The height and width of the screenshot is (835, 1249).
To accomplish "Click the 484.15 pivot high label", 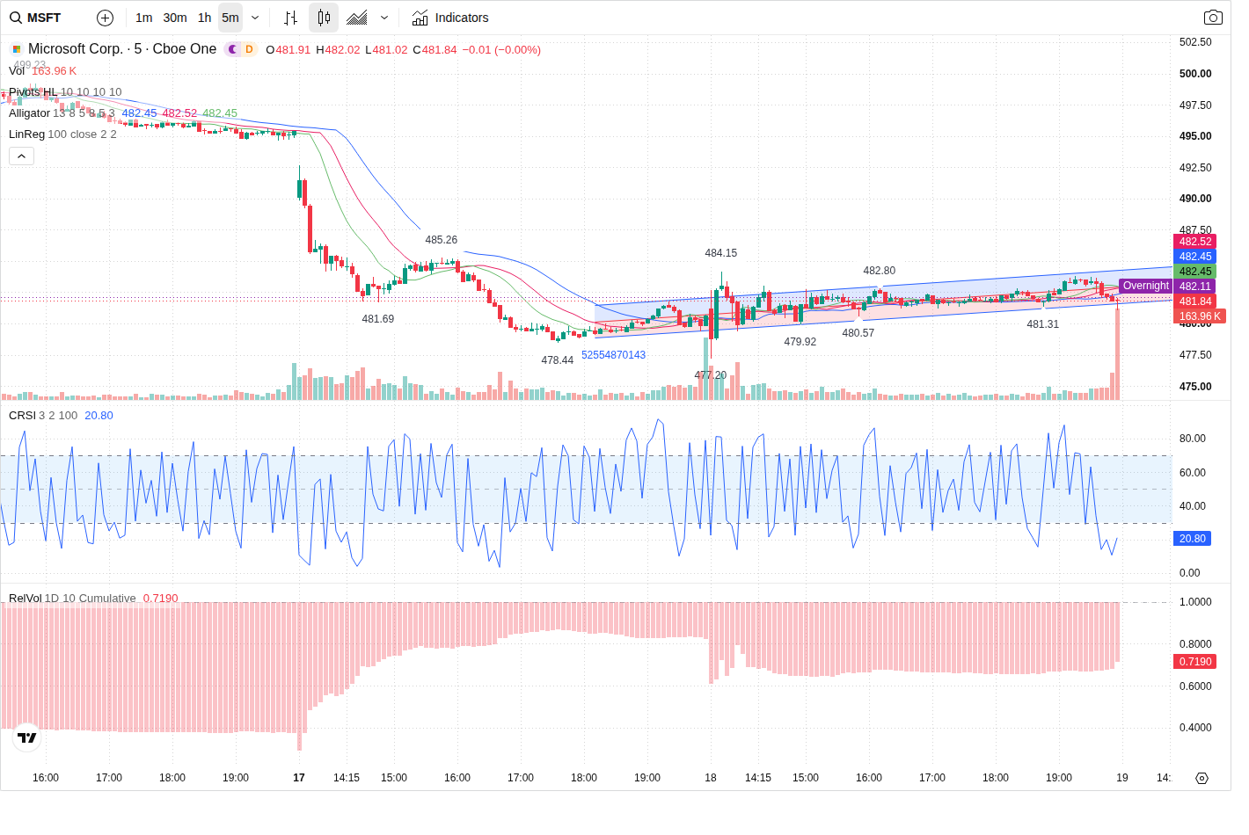I will tap(720, 253).
